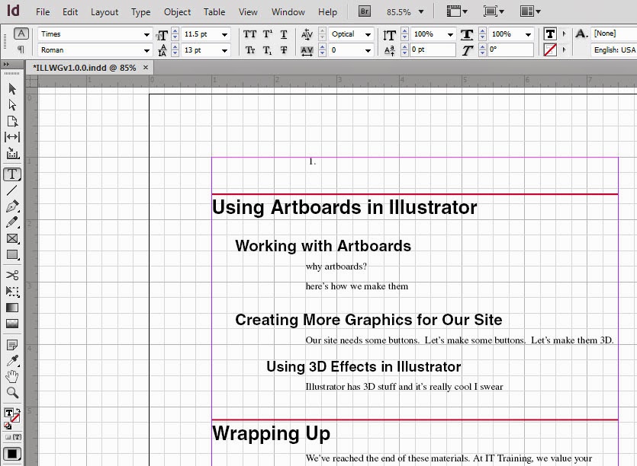Choose the Page tool

pyautogui.click(x=12, y=121)
